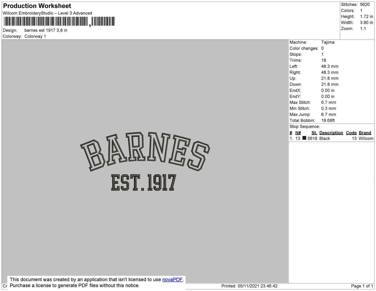This screenshot has width=376, height=291.
Task: Click the Stitches value 5620
Action: [x=365, y=4]
